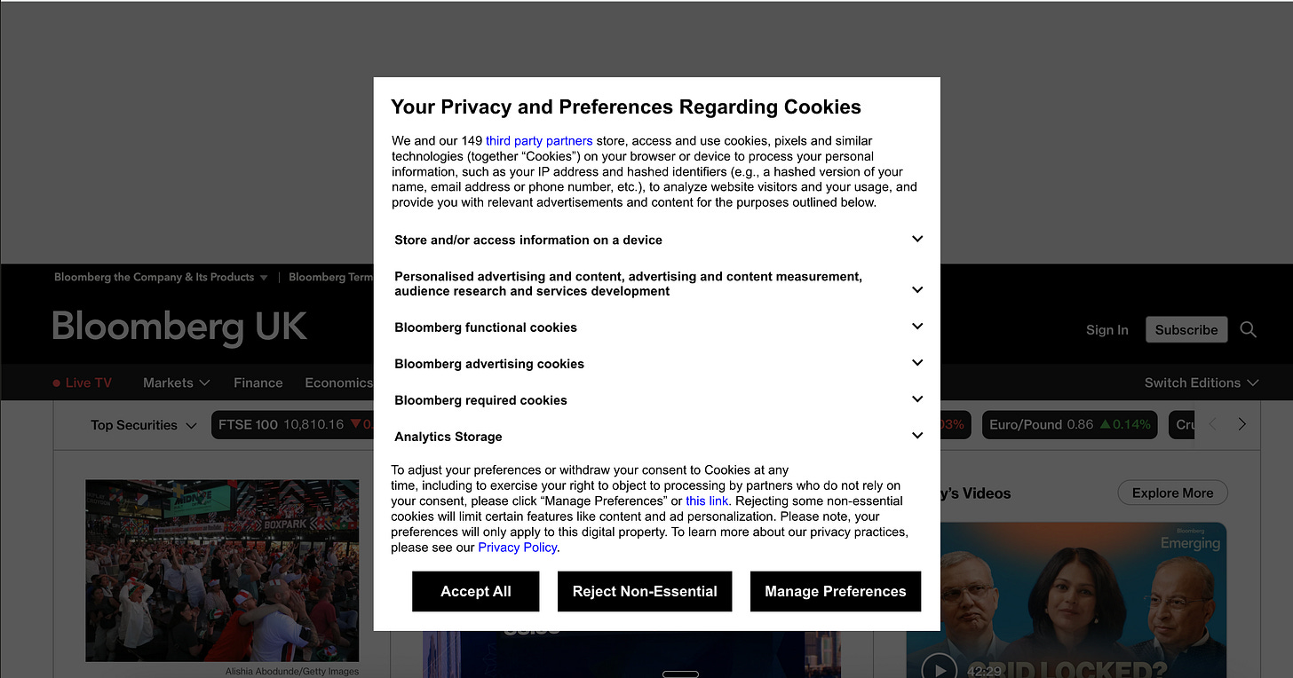The image size is (1293, 678).
Task: Open the football fans photo thumbnail
Action: pos(222,571)
